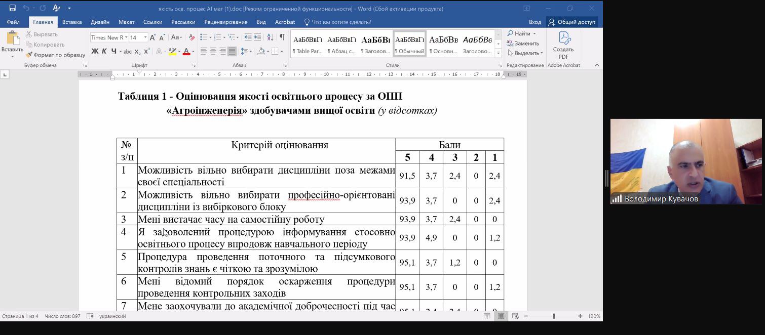Screen dimensions: 765x335
Task: Toggle Print Layout view in the status bar
Action: click(501, 316)
